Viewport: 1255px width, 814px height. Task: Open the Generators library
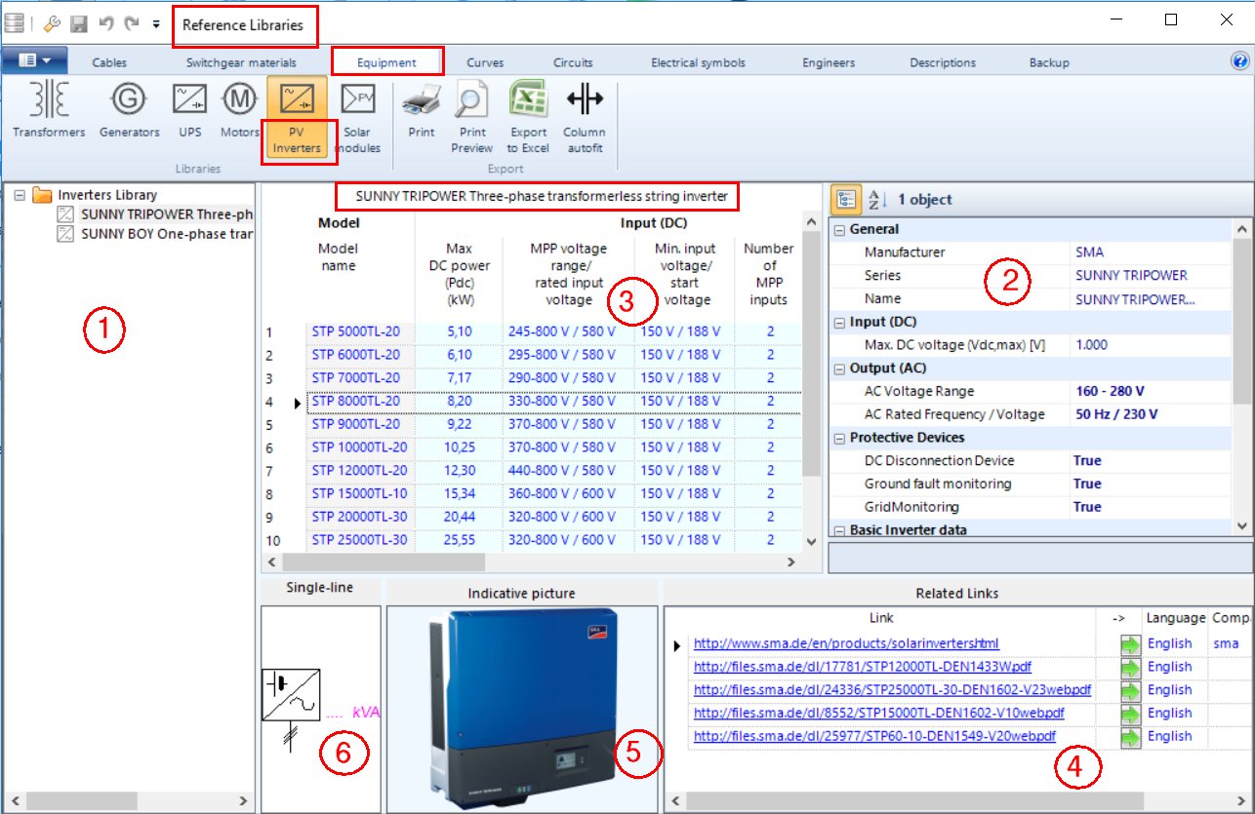coord(128,112)
